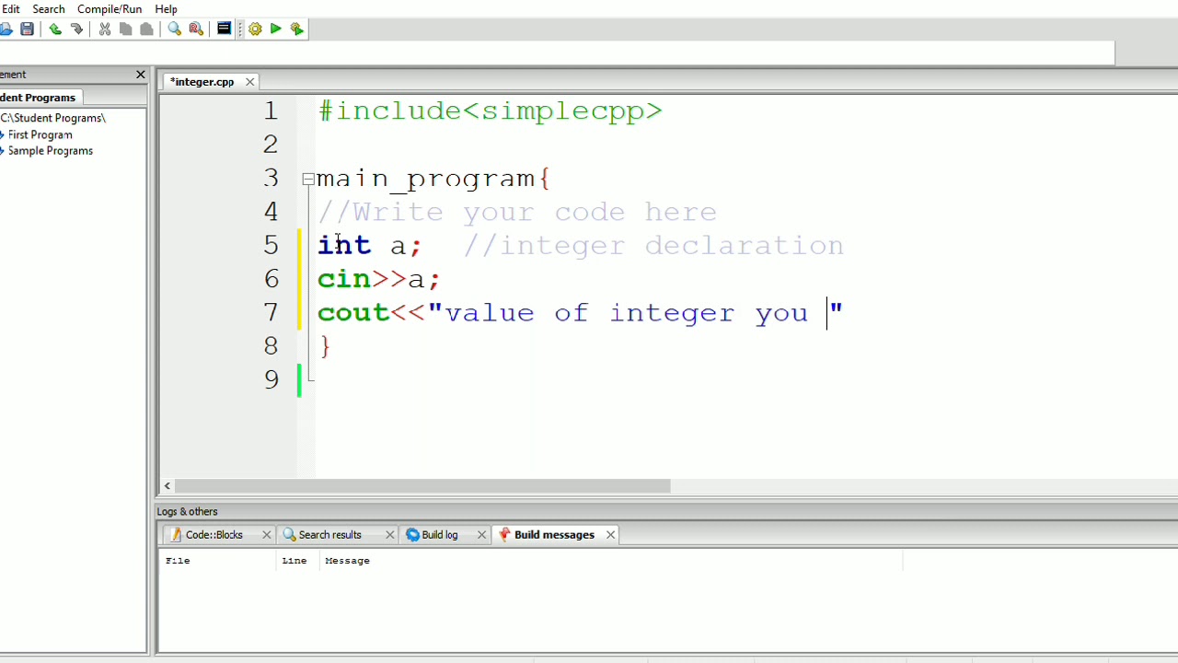Select the C:\Student Programs\ tree root
The width and height of the screenshot is (1178, 663).
pyautogui.click(x=53, y=118)
